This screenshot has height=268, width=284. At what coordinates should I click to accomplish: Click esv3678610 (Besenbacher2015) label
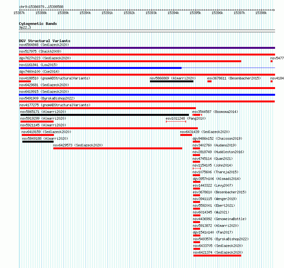click(x=220, y=192)
